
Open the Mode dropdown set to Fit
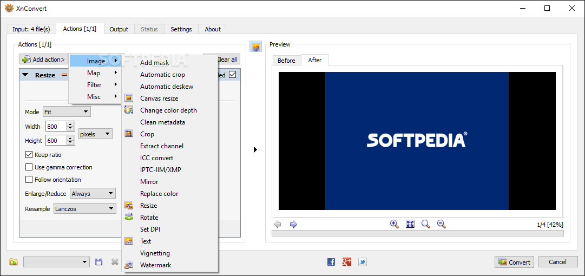67,111
